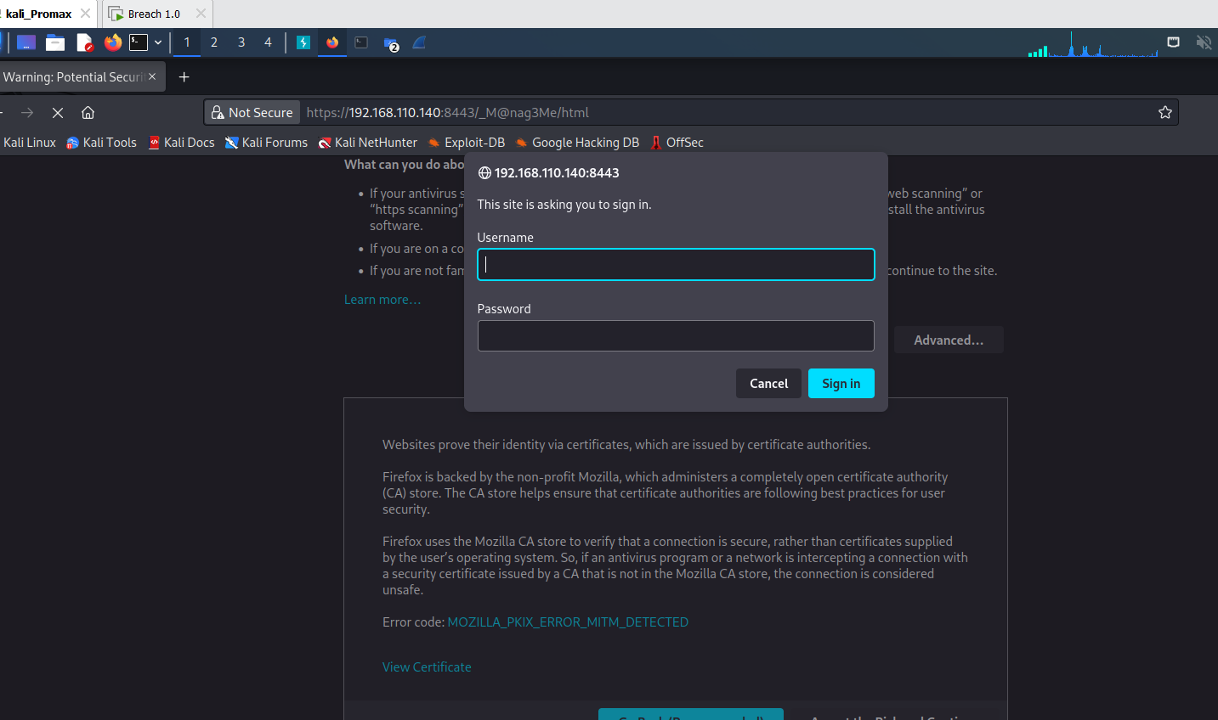This screenshot has height=720, width=1218.
Task: Focus the terminal window in the taskbar
Action: pyautogui.click(x=361, y=42)
